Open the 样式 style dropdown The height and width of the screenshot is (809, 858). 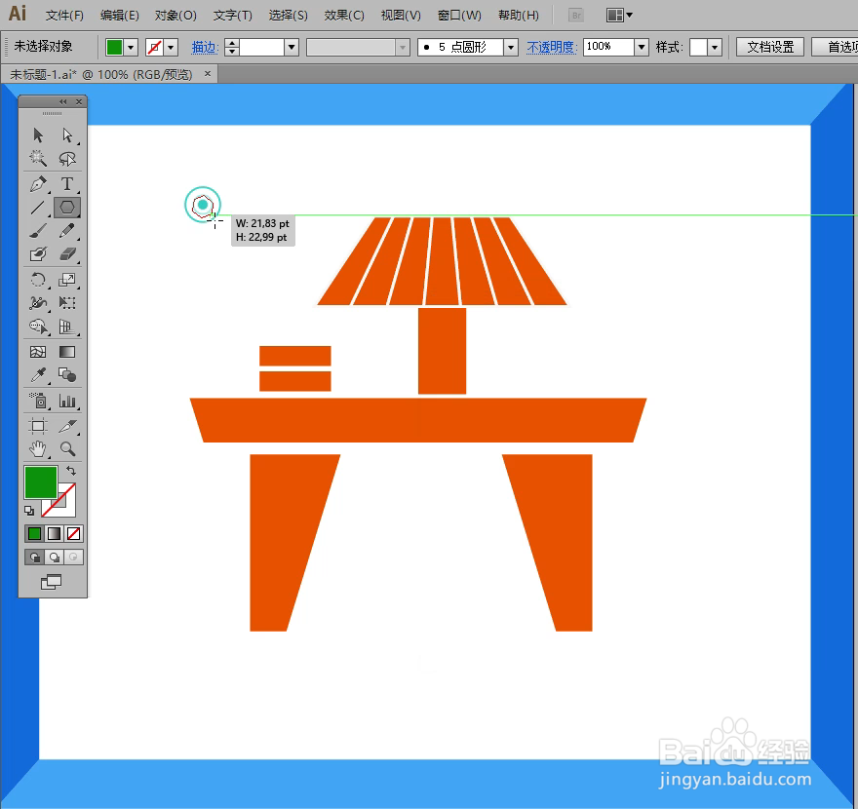712,46
